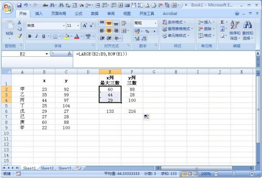Click the zoom in plus button
This screenshot has width=262, height=178.
click(x=252, y=174)
